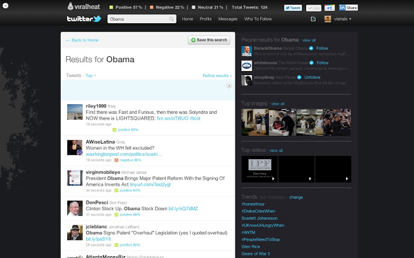Play the second top video
The width and height of the screenshot is (414, 258).
296,169
